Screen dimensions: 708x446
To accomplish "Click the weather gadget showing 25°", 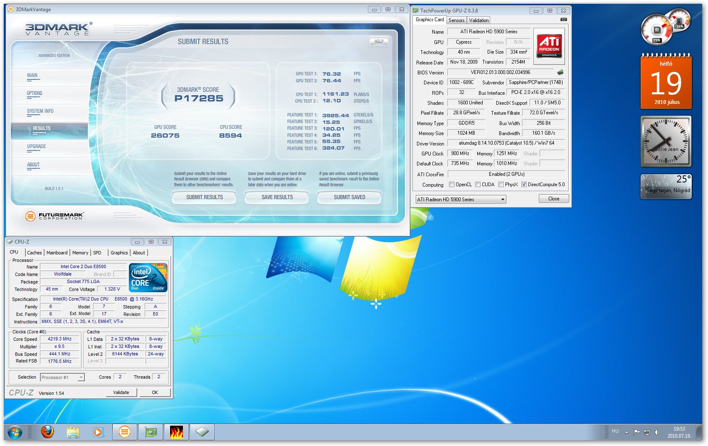I will (x=666, y=186).
